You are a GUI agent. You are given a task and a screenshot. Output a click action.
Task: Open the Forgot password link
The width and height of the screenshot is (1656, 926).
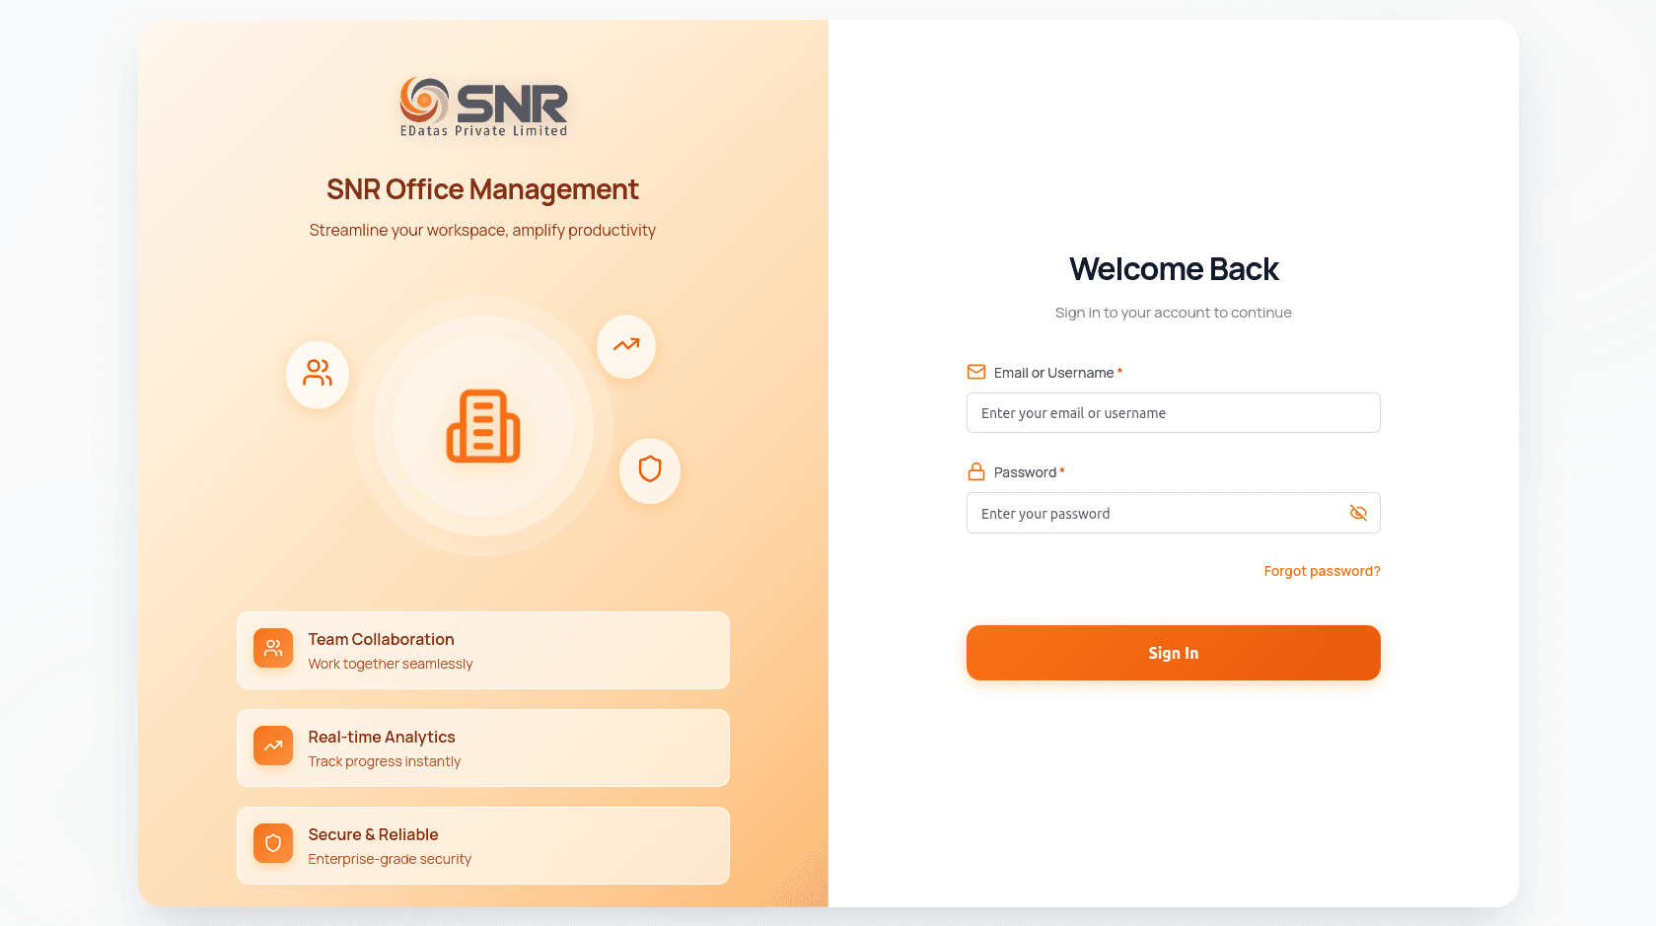click(x=1322, y=571)
